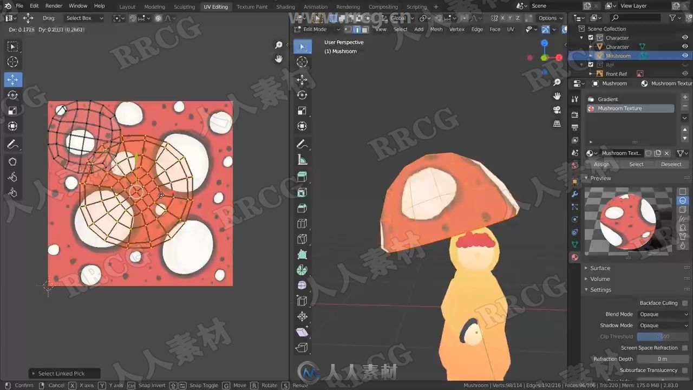Hide the Character collection with eye icon
The width and height of the screenshot is (693, 390).
tap(685, 38)
